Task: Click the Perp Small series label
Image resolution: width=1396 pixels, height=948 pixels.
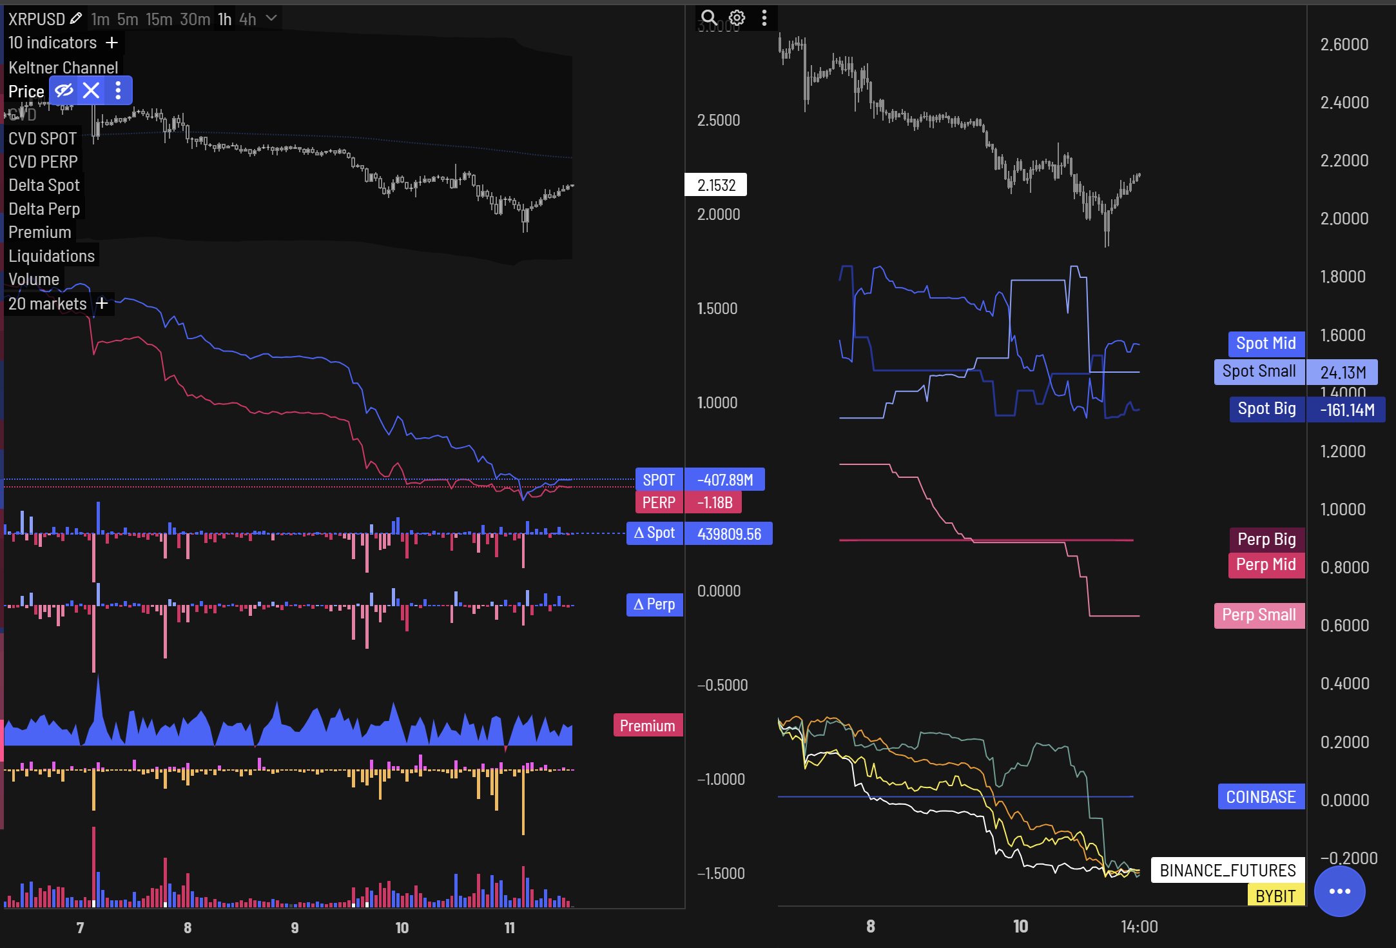Action: click(x=1259, y=615)
